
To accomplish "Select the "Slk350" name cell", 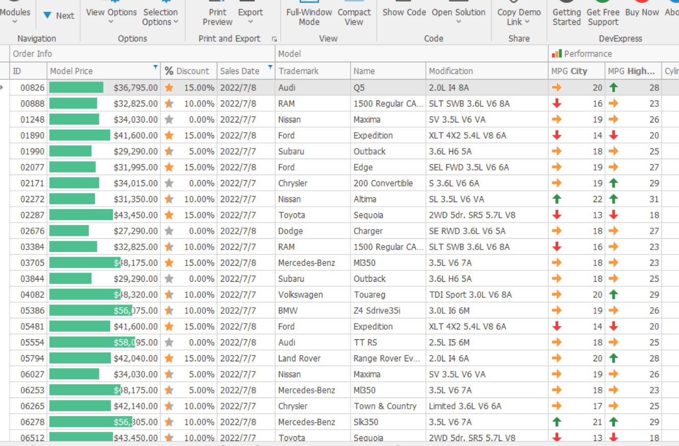I will 388,422.
